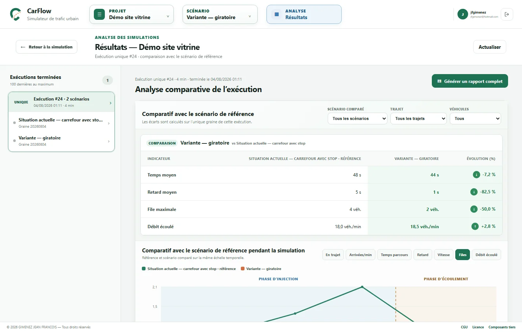Open the Projet Démo site vitrine dropdown
This screenshot has height=332, width=522.
pyautogui.click(x=132, y=14)
